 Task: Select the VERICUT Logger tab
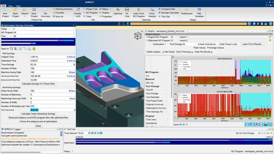pos(11,129)
